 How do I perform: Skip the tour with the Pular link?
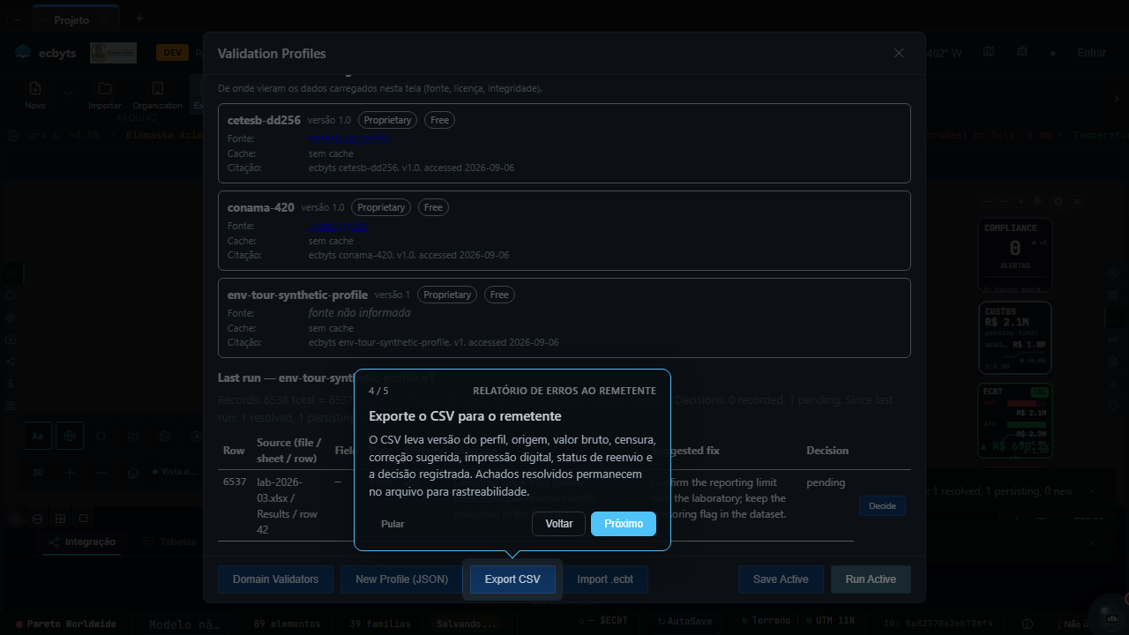[x=393, y=524]
